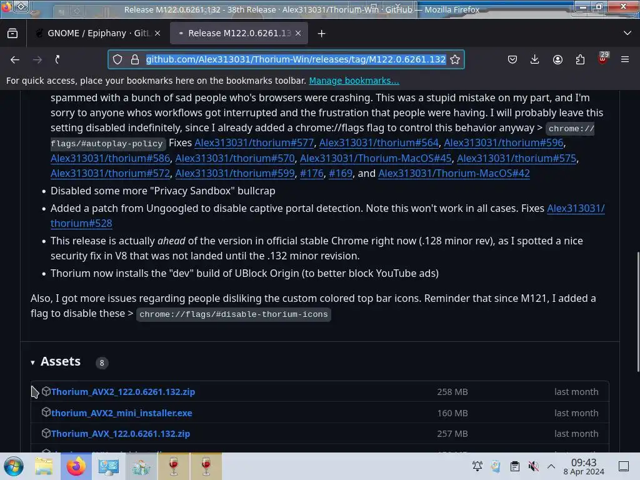640x480 pixels.
Task: Bookmark this page with the star icon
Action: click(455, 59)
